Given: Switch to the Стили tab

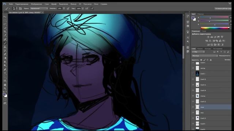Looking at the screenshot, I should 204,31.
